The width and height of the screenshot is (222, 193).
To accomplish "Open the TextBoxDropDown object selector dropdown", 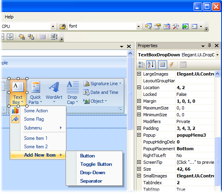I will coord(217,55).
